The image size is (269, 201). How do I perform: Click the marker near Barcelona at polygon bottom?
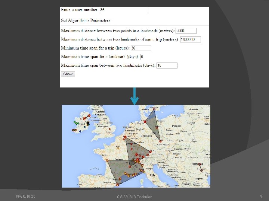(117, 185)
